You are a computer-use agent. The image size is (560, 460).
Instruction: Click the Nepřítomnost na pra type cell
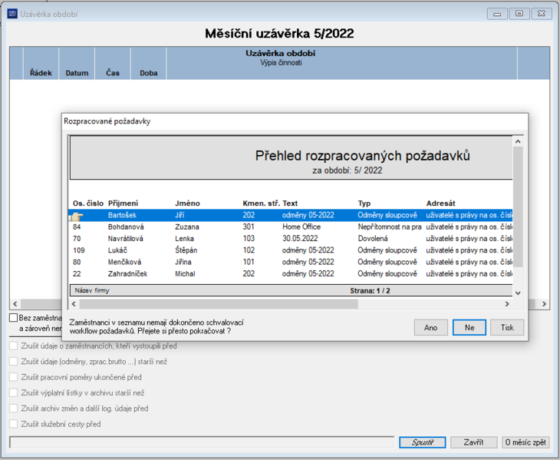click(390, 227)
